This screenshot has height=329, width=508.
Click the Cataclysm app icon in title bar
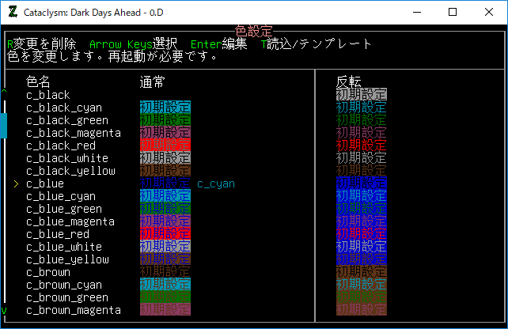13,12
